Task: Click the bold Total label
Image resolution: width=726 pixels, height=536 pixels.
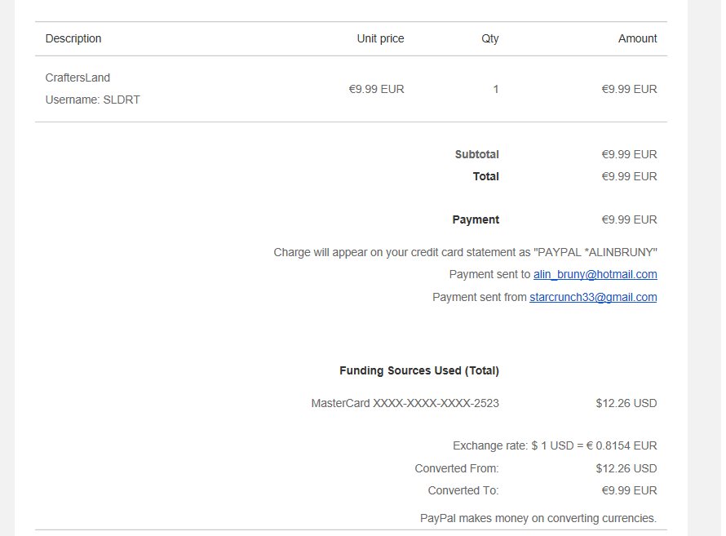Action: [485, 177]
